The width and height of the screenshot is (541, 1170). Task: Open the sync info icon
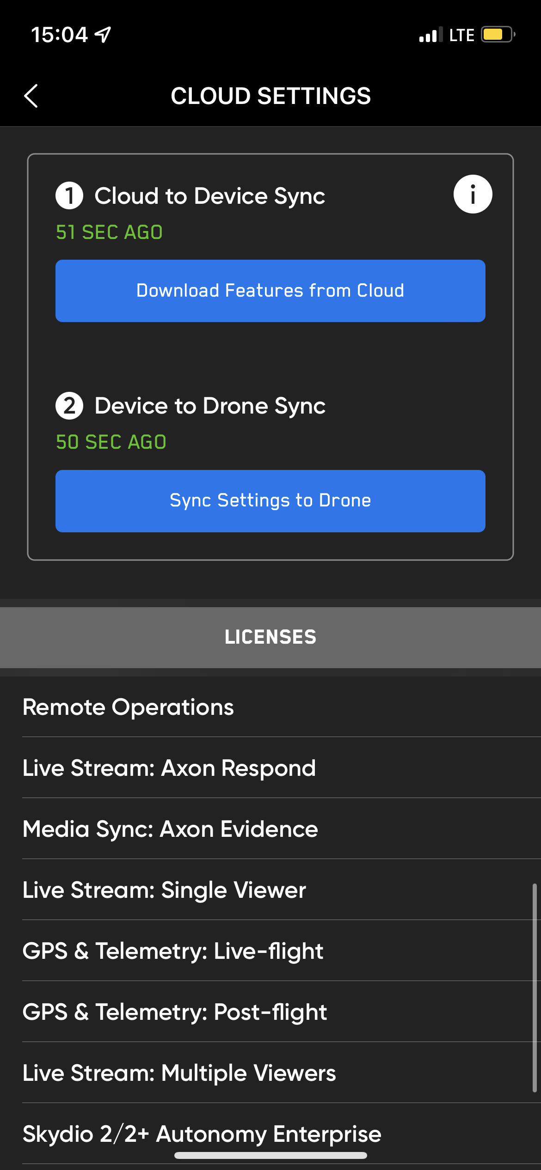coord(473,194)
